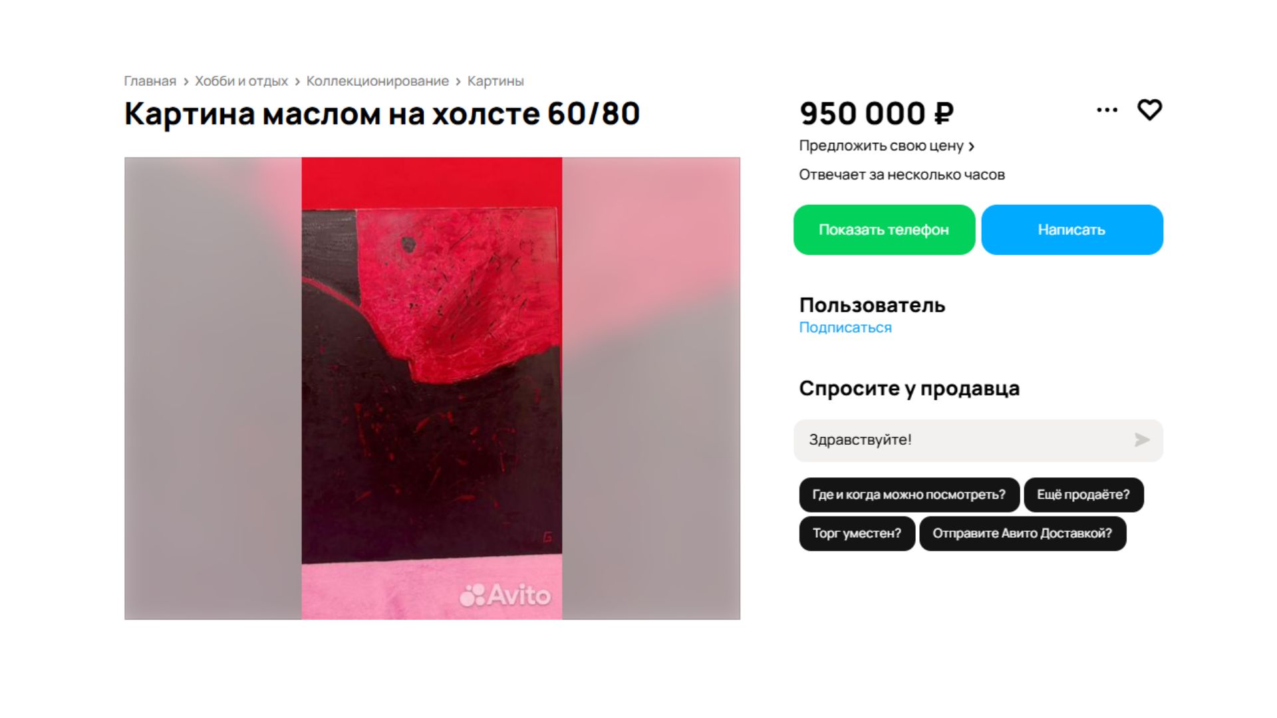Open 'Коллекционирование' breadcrumb category
The width and height of the screenshot is (1277, 718).
click(x=377, y=81)
